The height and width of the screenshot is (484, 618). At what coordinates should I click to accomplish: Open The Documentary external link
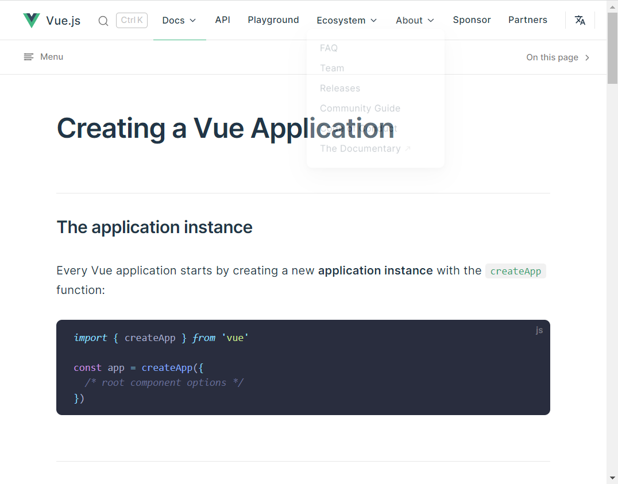click(x=365, y=149)
